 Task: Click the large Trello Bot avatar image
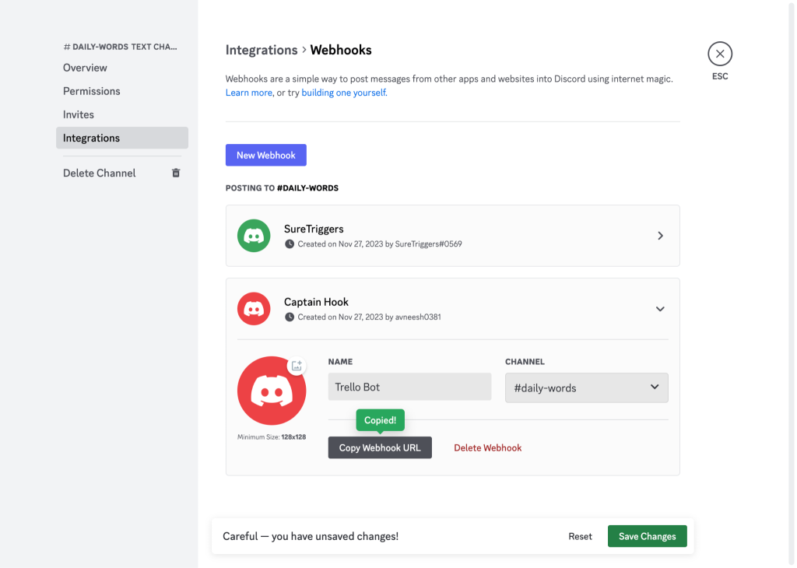(x=272, y=393)
